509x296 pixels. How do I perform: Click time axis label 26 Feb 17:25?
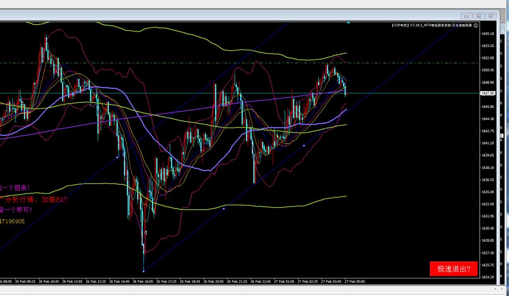click(x=167, y=282)
